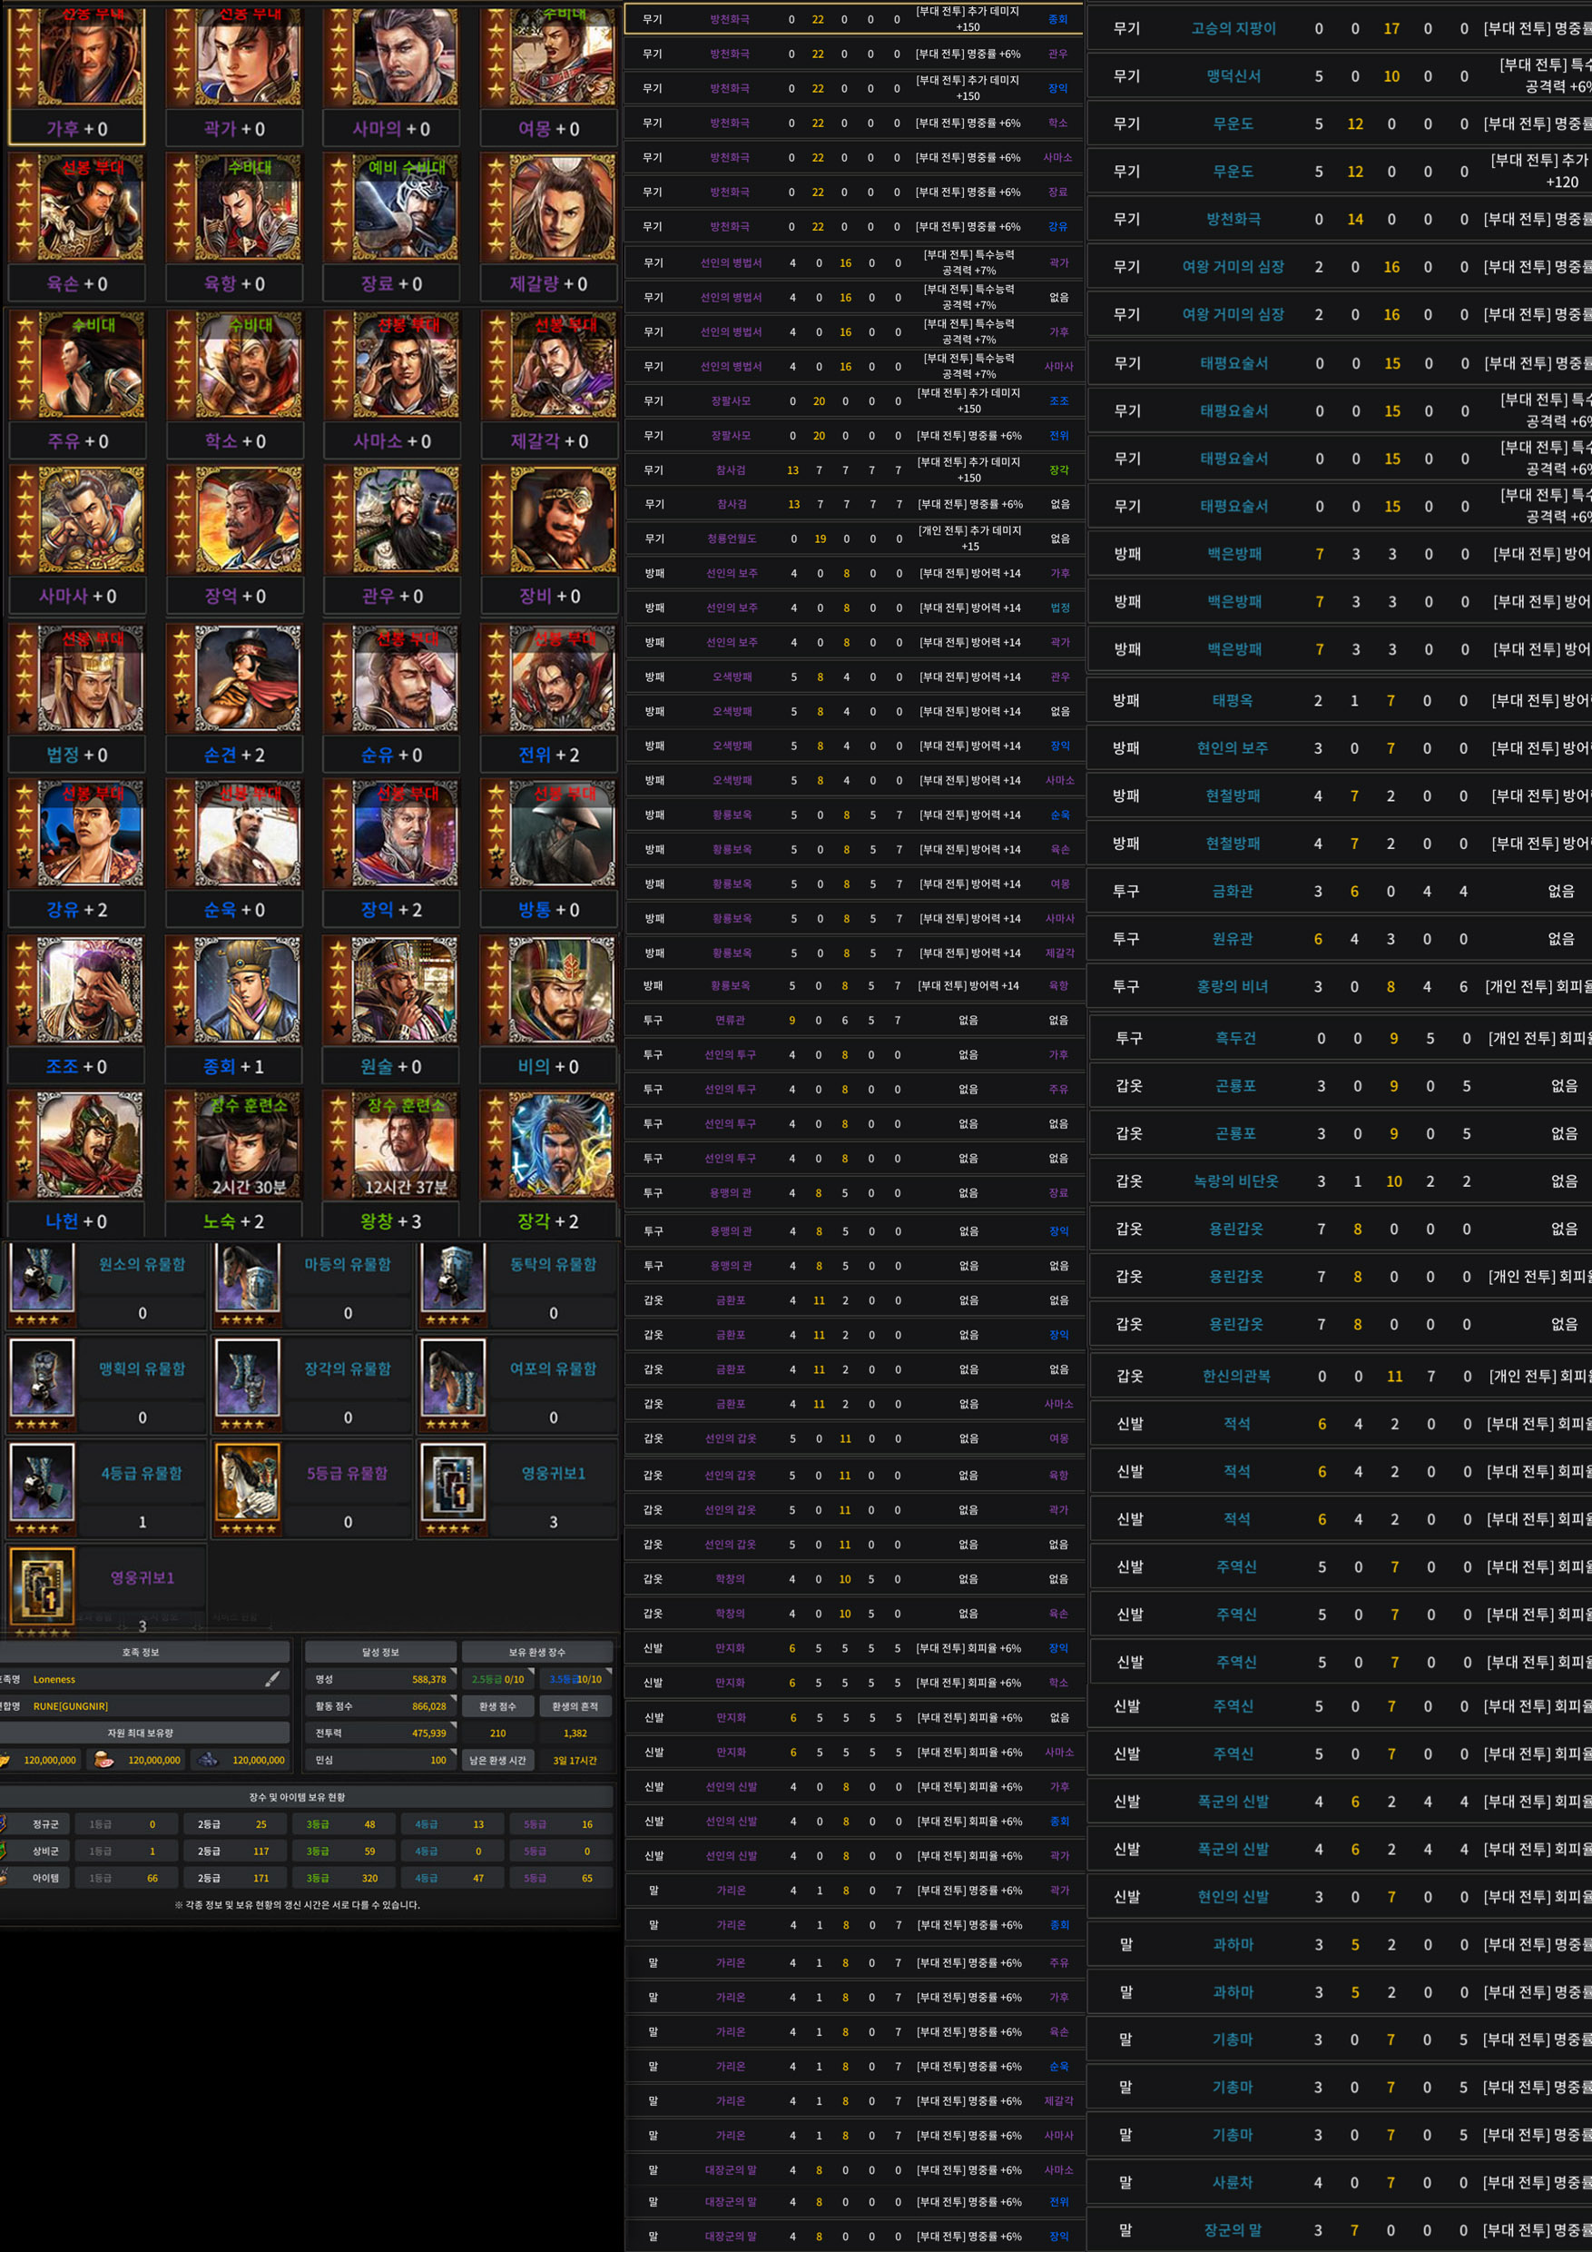
Task: Click the meat food resource icon
Action: (x=103, y=1760)
